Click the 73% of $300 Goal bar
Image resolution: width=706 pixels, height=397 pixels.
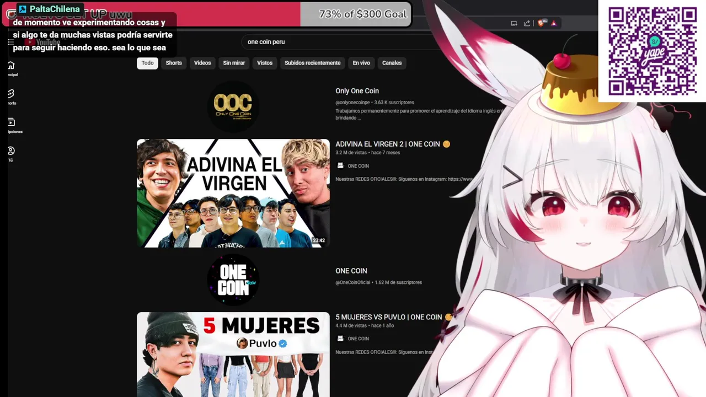(207, 14)
